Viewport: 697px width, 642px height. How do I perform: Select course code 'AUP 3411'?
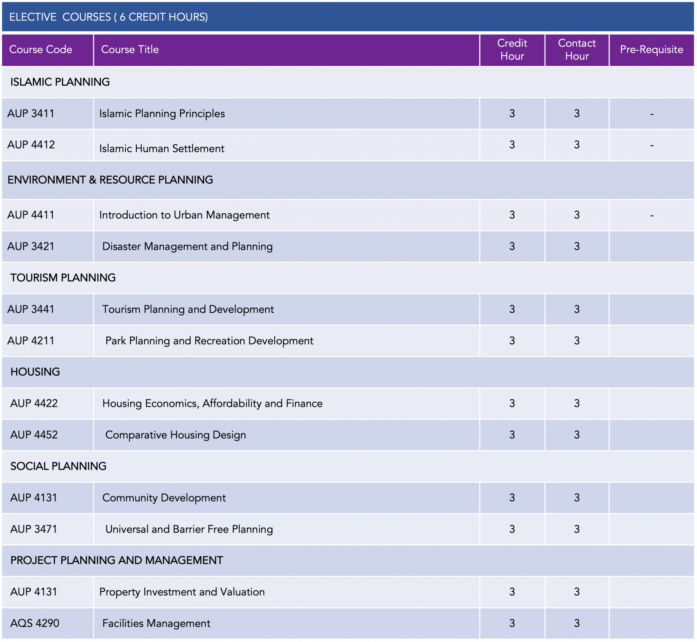31,114
